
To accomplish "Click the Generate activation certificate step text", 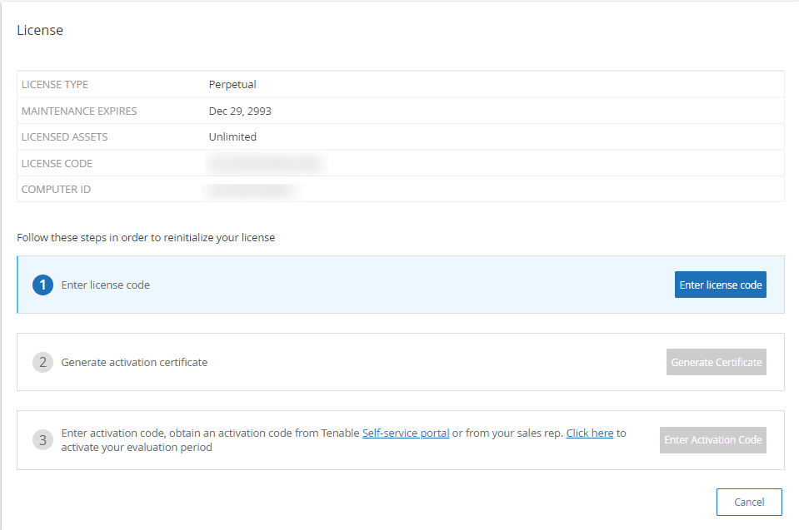I will click(x=134, y=362).
